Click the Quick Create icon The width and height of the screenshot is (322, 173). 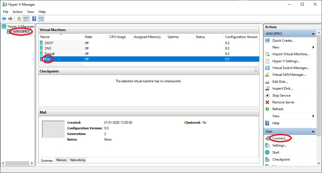pyautogui.click(x=267, y=41)
